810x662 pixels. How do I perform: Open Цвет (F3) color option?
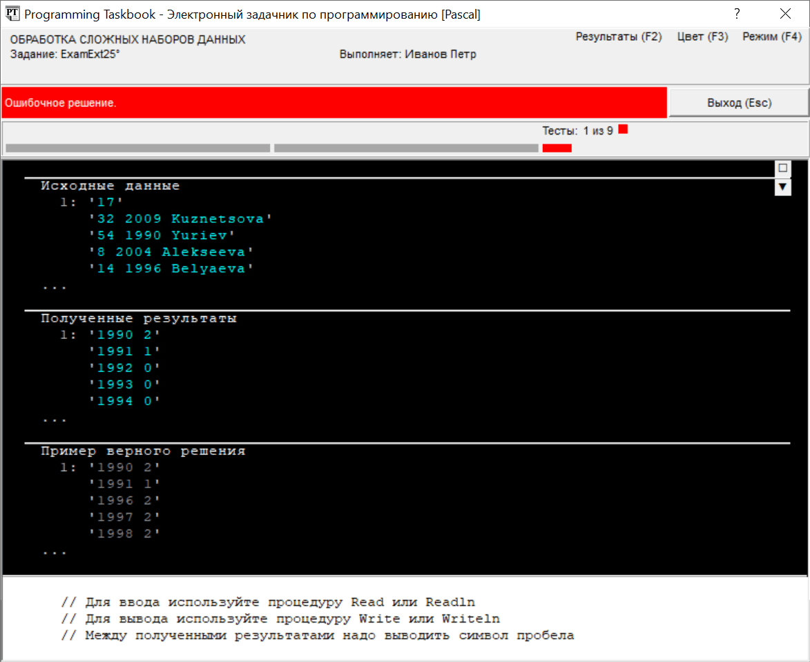point(702,37)
